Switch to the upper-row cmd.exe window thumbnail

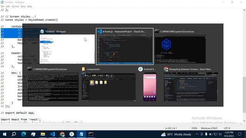[180, 49]
